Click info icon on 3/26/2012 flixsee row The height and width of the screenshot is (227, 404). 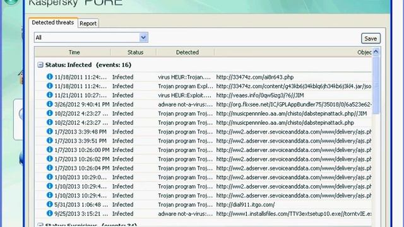point(49,104)
